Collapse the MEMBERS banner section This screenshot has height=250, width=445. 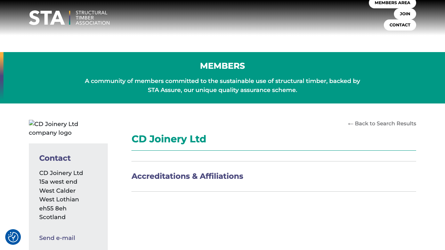(222, 66)
